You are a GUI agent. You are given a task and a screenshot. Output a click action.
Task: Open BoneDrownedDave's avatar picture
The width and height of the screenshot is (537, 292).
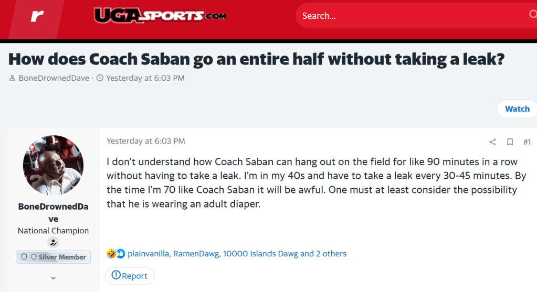53,166
